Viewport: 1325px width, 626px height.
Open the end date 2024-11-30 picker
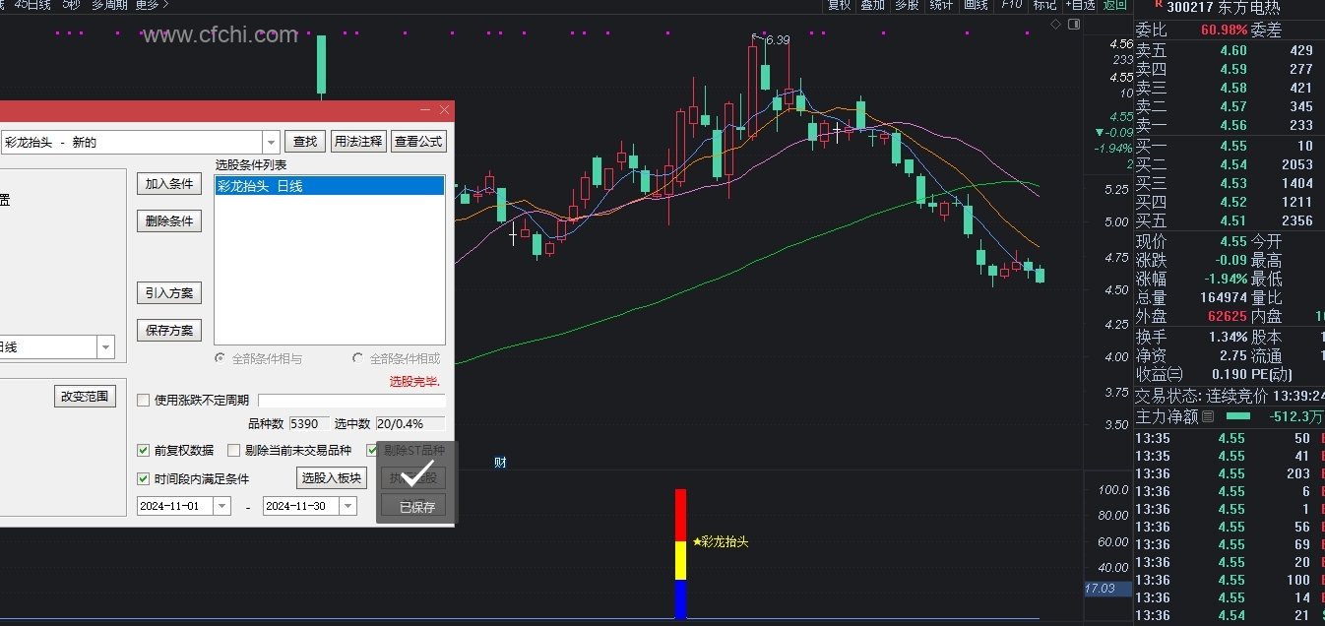[347, 506]
